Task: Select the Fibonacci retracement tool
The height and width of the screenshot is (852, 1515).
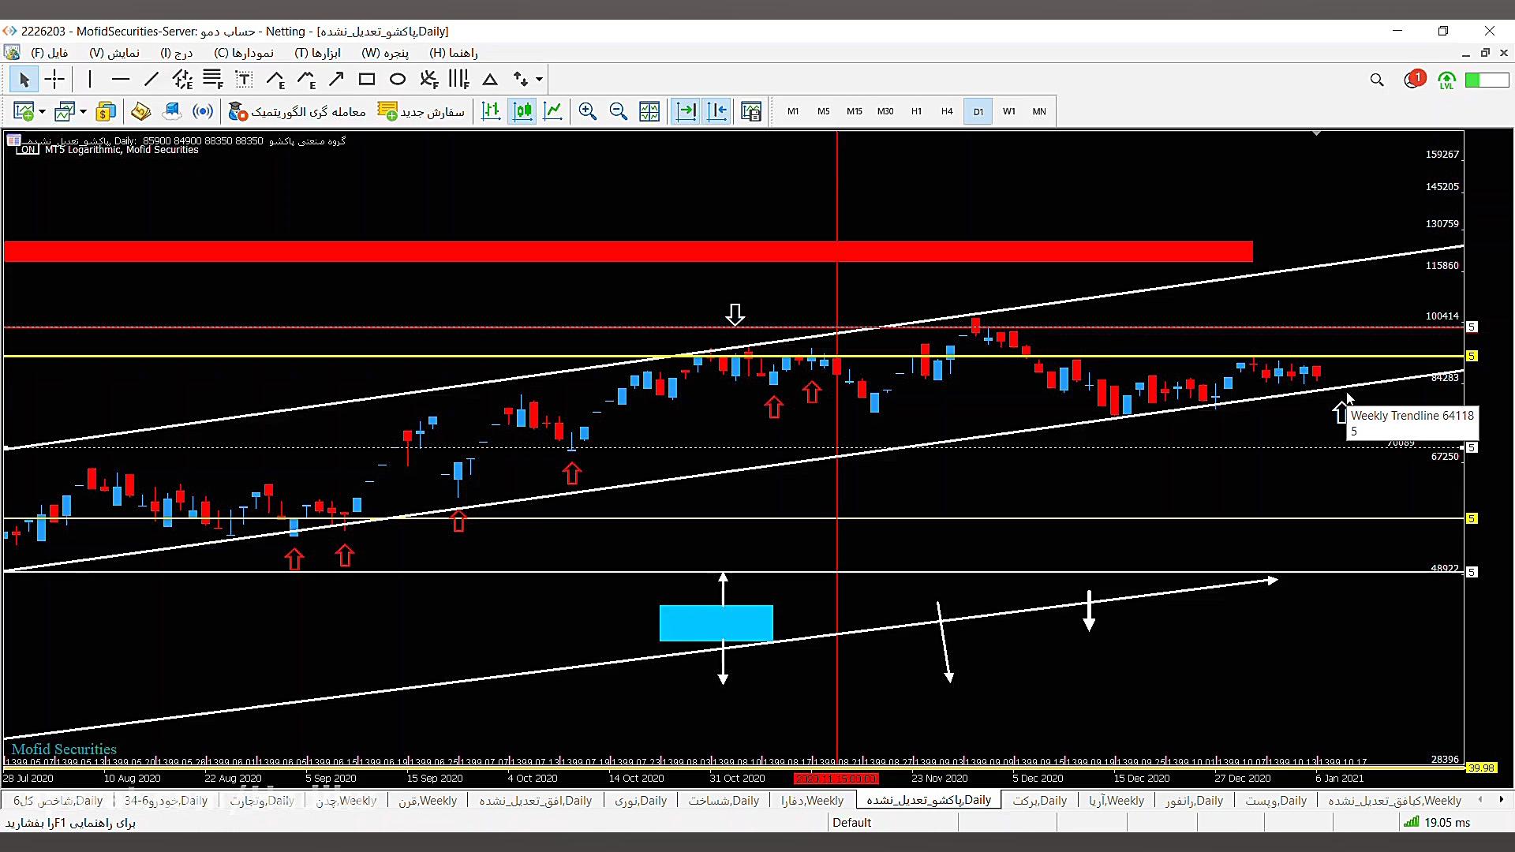Action: click(x=213, y=79)
